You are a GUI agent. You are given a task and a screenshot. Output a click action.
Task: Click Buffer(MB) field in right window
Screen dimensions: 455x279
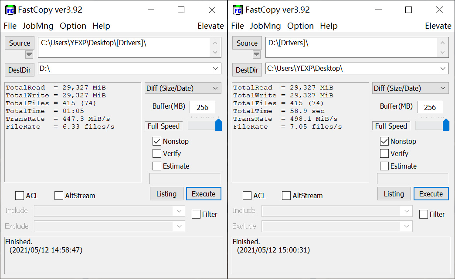430,107
